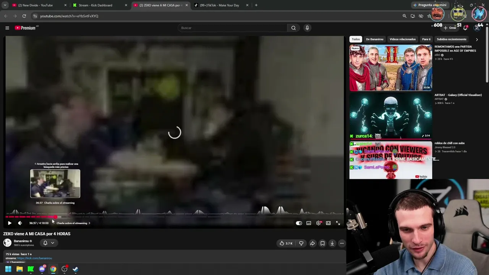The image size is (489, 275).
Task: Open the Age of Empires video thumbnail
Action: tap(390, 68)
